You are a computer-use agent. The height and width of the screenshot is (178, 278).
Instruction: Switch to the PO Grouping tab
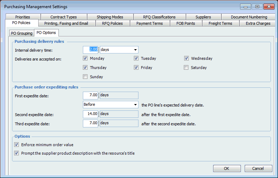22,33
